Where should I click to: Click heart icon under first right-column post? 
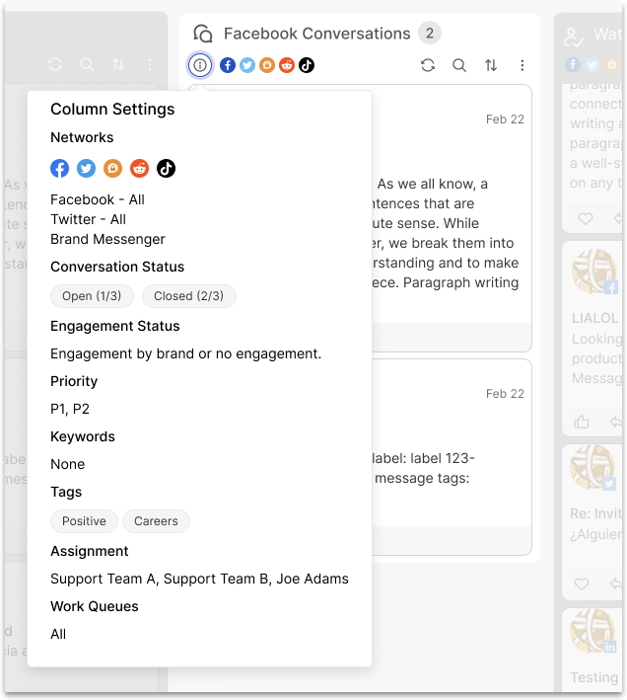(586, 219)
